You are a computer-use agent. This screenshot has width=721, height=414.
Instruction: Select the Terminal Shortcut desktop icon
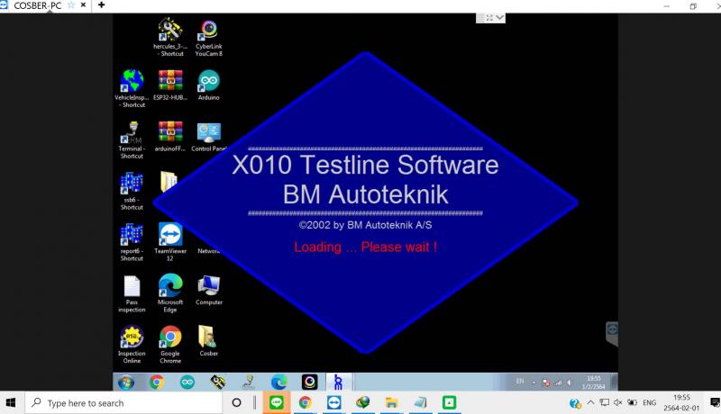(x=132, y=139)
